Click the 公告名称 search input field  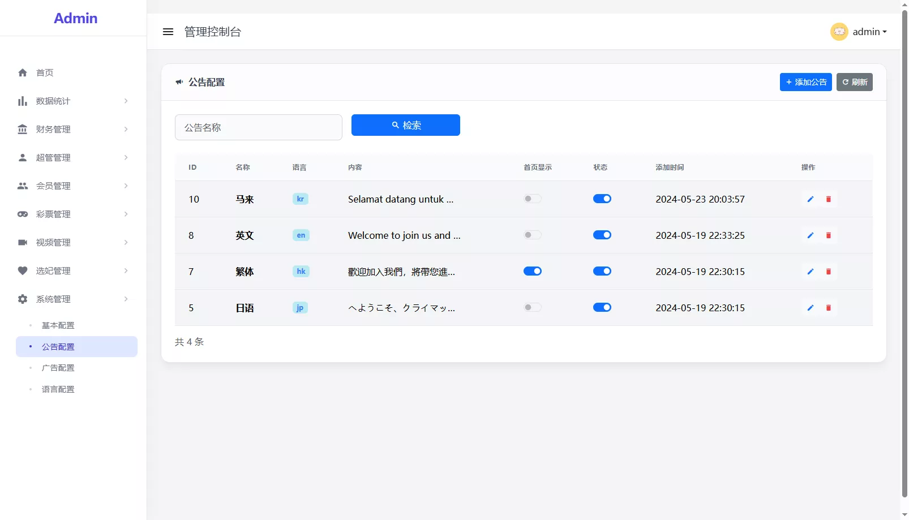pyautogui.click(x=258, y=127)
